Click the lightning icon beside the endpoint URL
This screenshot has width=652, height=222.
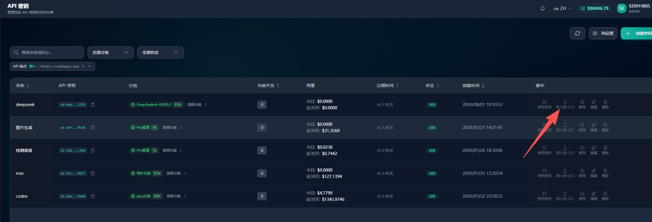90,66
